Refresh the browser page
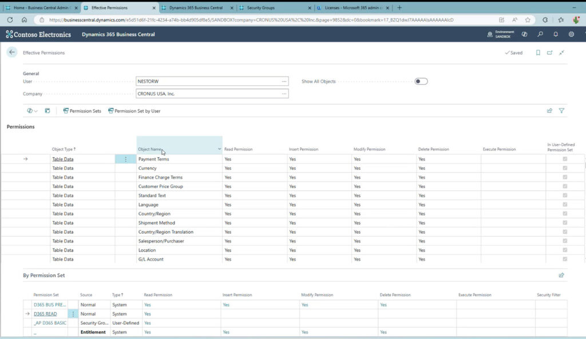 click(10, 20)
